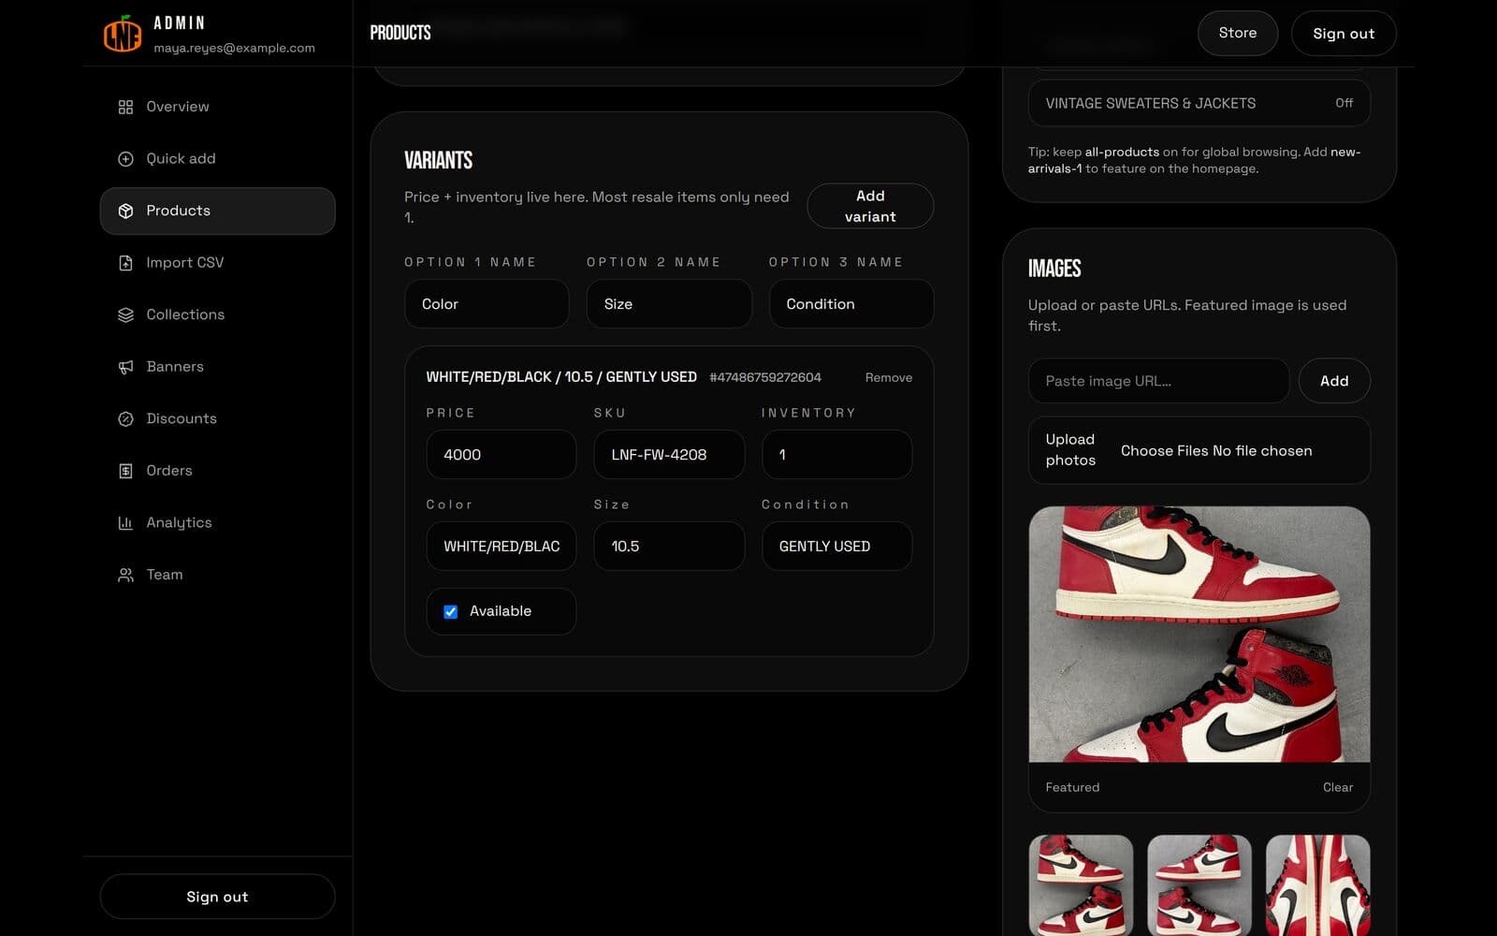Click the Inventory field
Image resolution: width=1497 pixels, height=936 pixels.
(x=836, y=455)
